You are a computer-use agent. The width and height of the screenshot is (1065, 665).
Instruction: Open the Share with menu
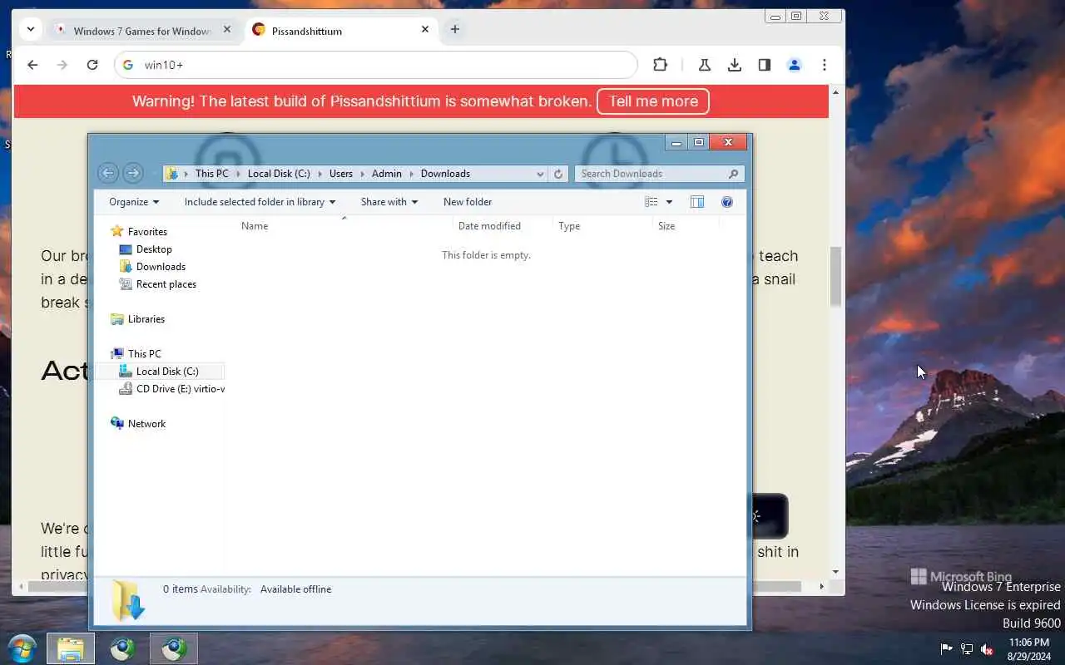pos(389,202)
